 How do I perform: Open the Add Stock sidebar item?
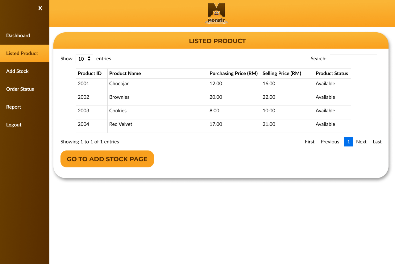tap(17, 71)
